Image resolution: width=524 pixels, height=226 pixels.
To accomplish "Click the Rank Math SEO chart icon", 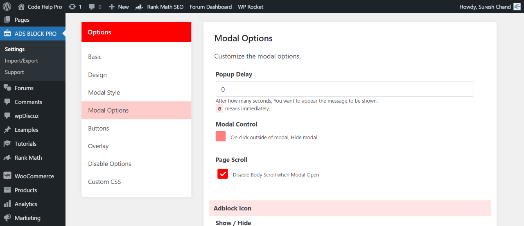I will point(139,7).
